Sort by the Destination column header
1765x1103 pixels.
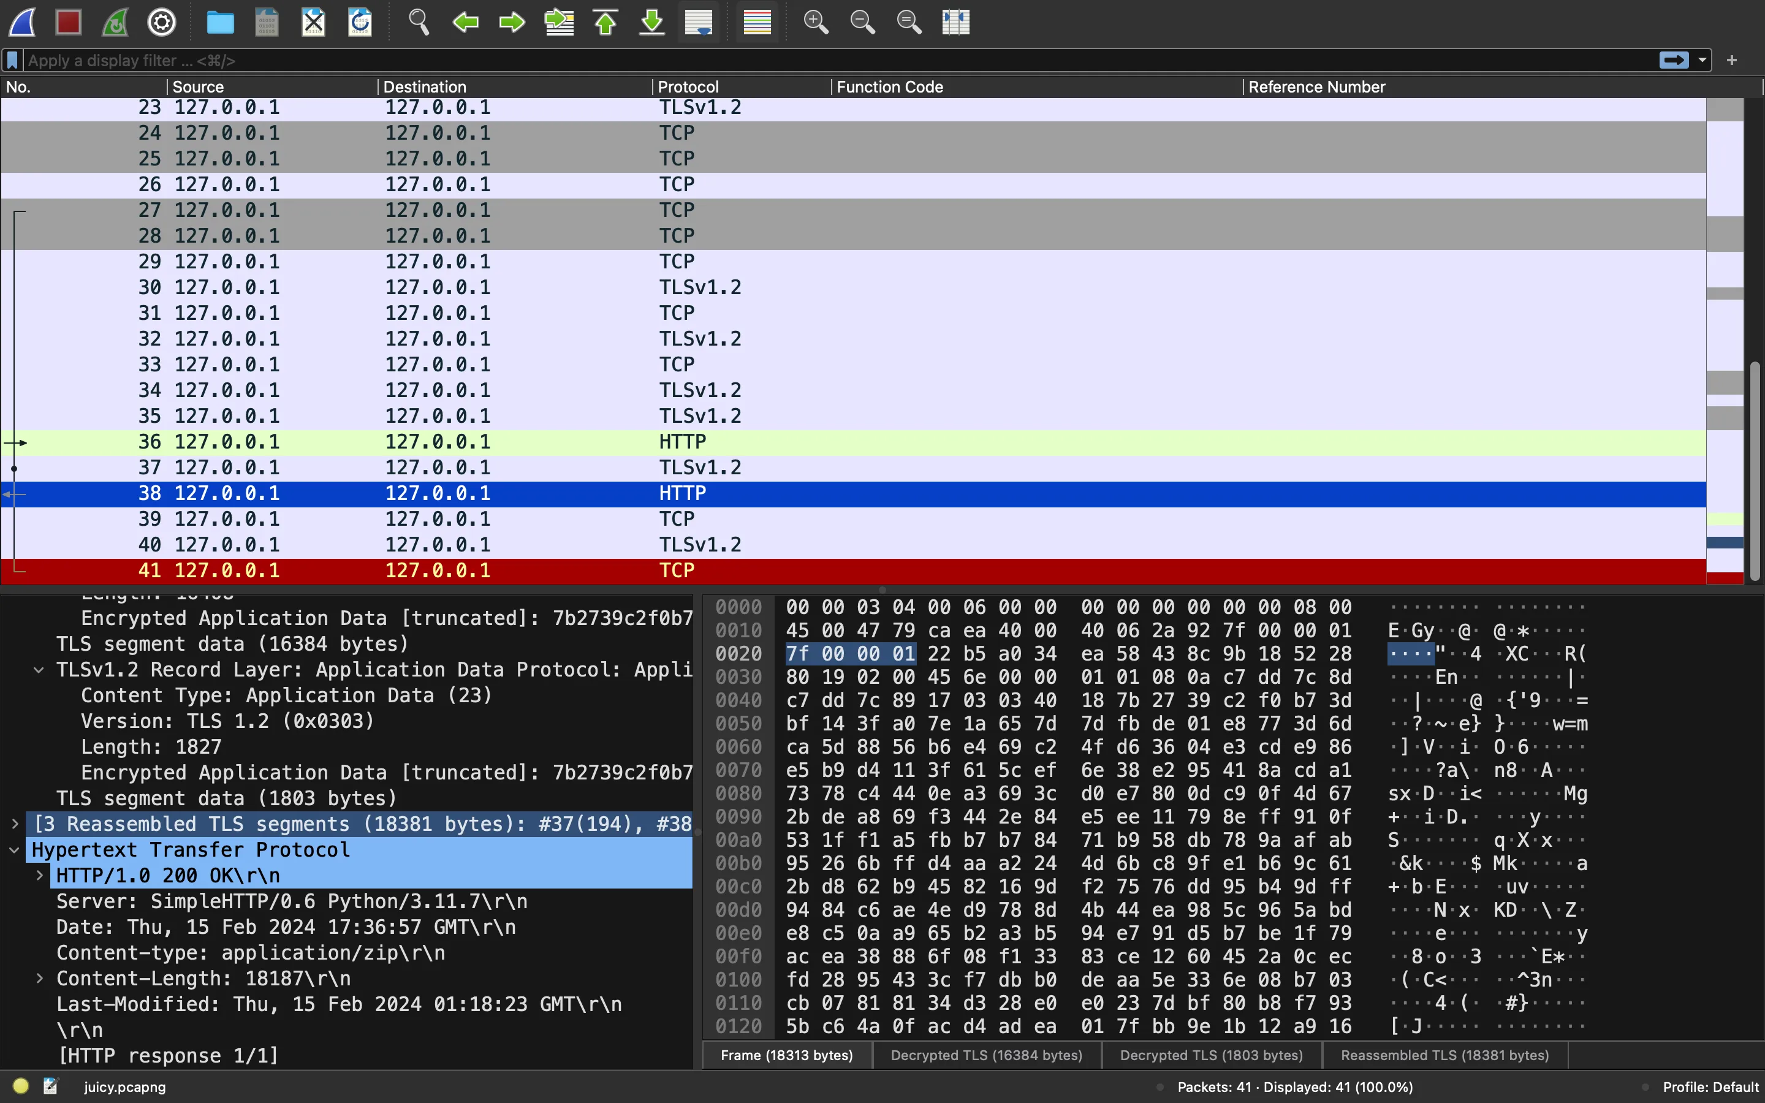coord(515,87)
